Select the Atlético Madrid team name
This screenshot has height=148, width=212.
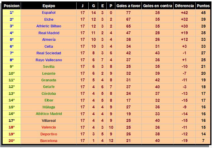[49, 114]
